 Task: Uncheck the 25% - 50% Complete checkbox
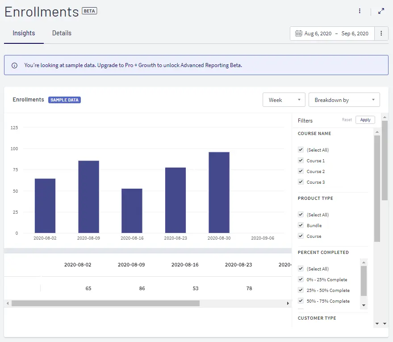301,290
